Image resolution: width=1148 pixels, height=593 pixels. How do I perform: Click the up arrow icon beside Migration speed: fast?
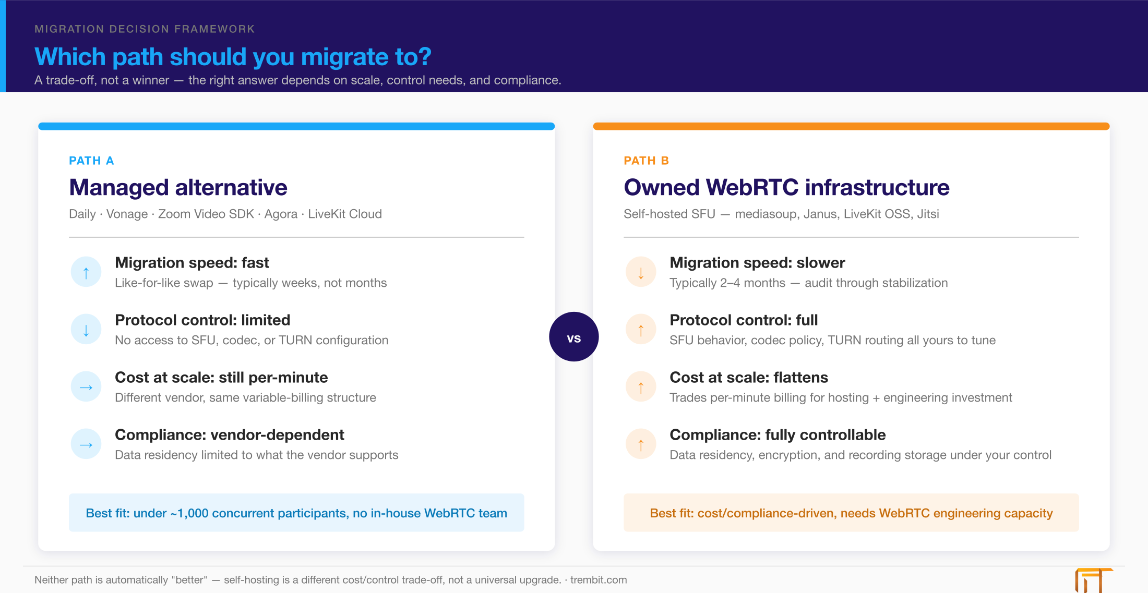pyautogui.click(x=86, y=272)
